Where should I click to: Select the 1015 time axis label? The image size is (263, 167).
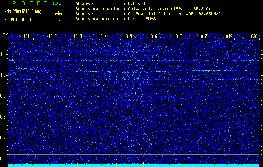pos(128,36)
